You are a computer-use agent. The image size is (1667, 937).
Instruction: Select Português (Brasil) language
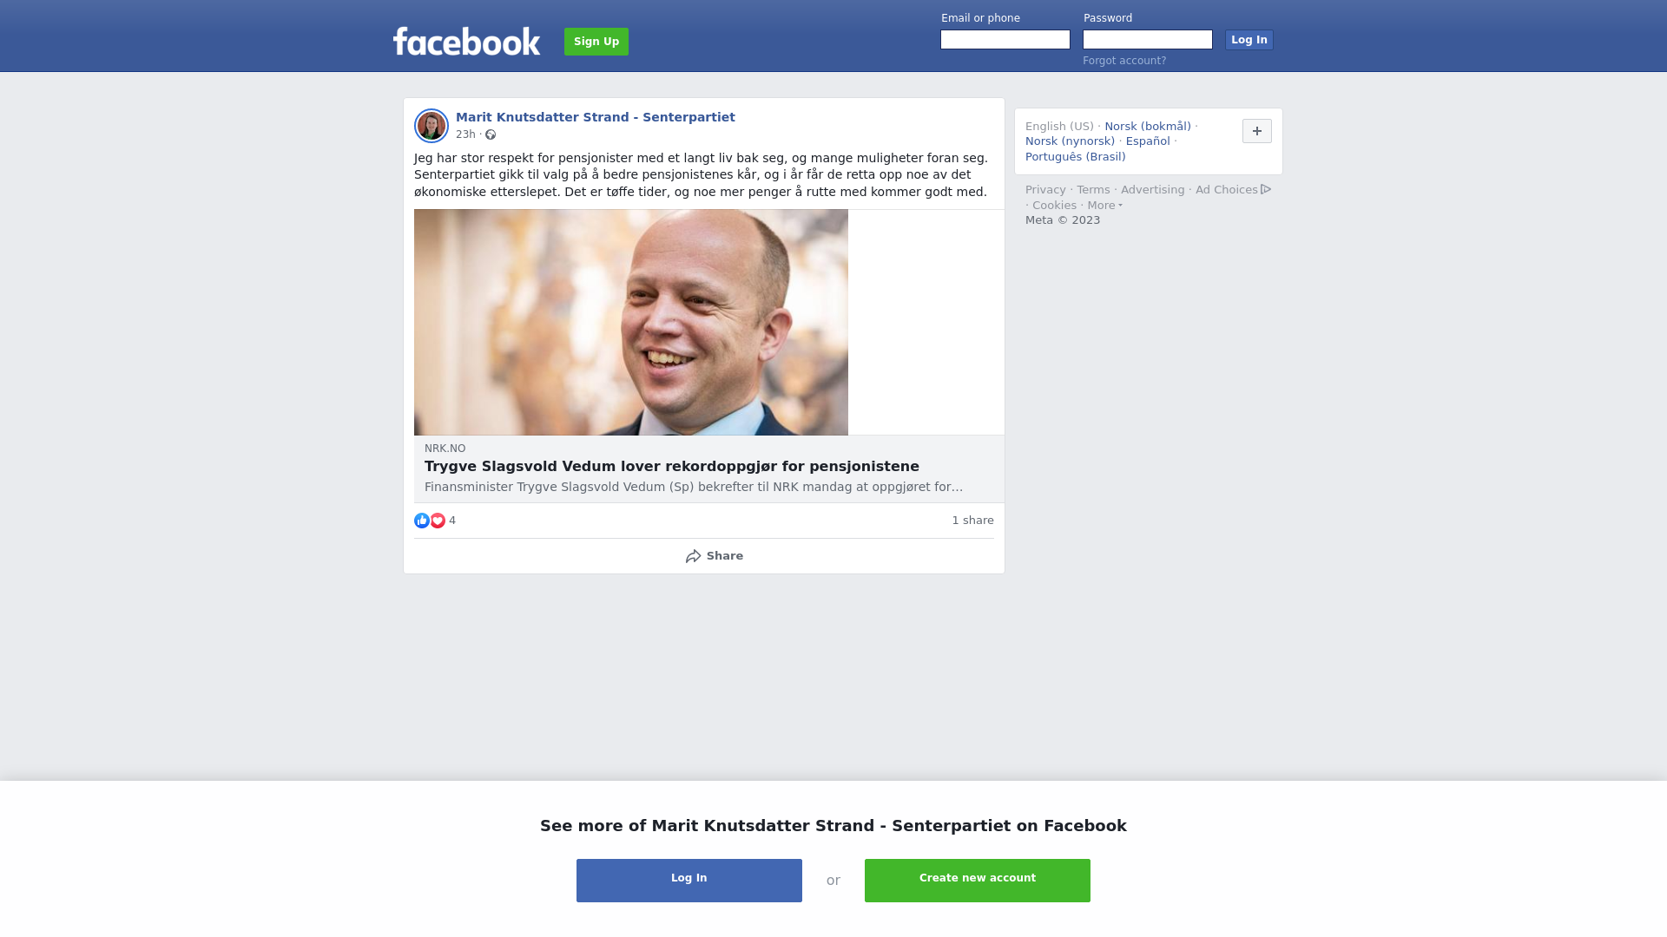coord(1075,157)
